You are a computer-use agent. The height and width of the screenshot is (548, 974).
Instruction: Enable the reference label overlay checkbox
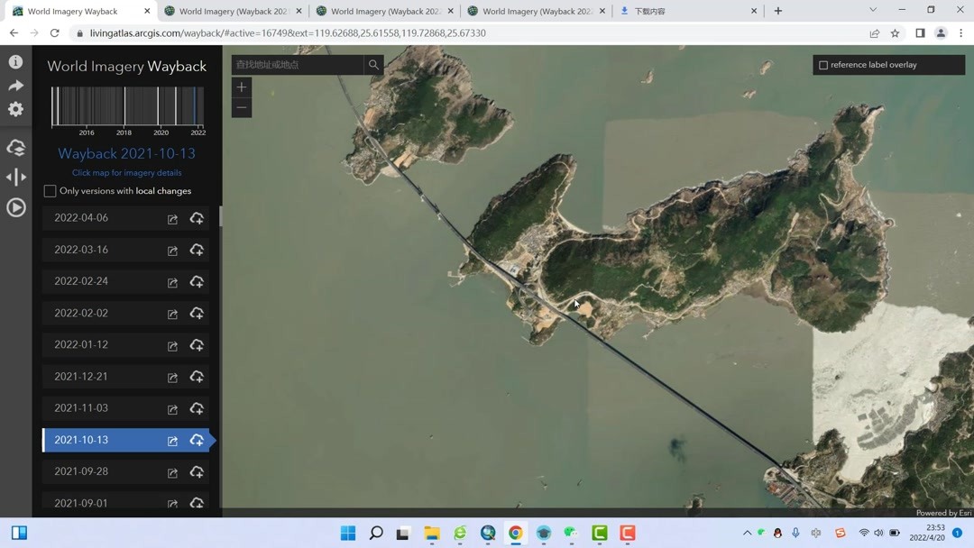pyautogui.click(x=823, y=64)
